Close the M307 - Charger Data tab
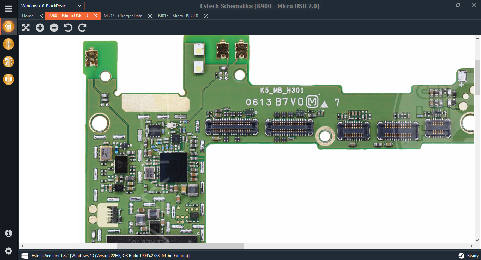This screenshot has width=481, height=260. [x=150, y=16]
